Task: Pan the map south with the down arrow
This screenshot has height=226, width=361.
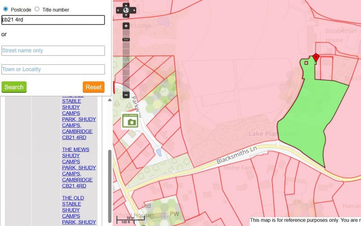Action: click(x=126, y=16)
